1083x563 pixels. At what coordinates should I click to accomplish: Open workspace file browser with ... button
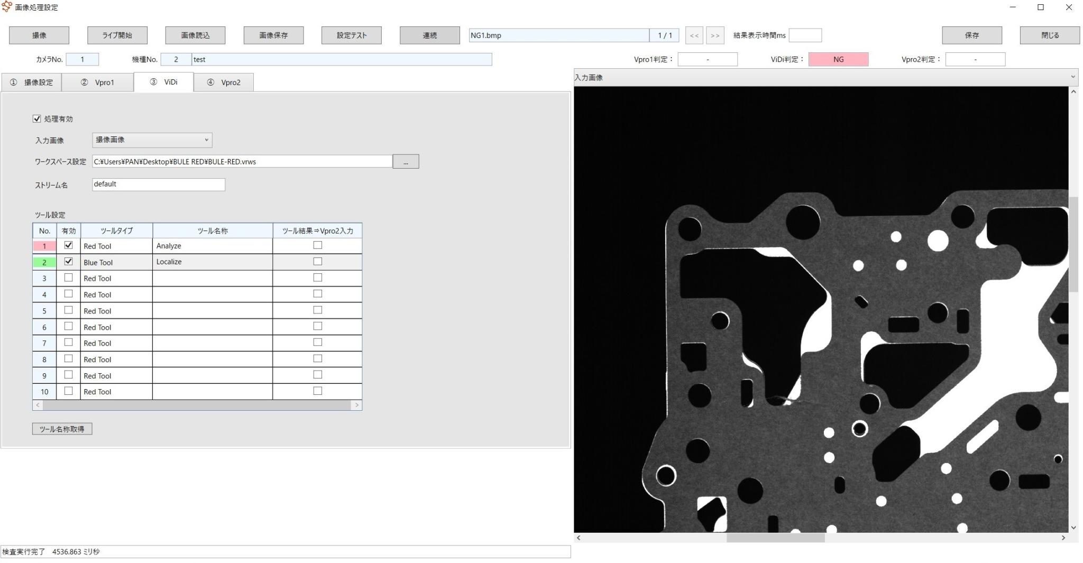[406, 161]
